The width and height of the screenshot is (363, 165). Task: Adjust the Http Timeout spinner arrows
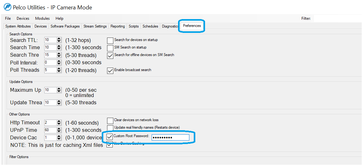59,123
